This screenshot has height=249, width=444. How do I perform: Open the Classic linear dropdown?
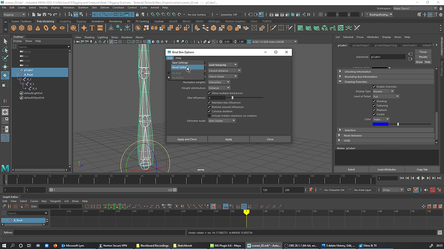223,76
